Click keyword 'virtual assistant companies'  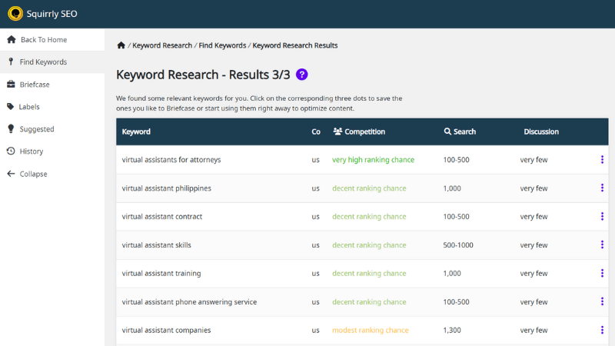[x=166, y=331]
